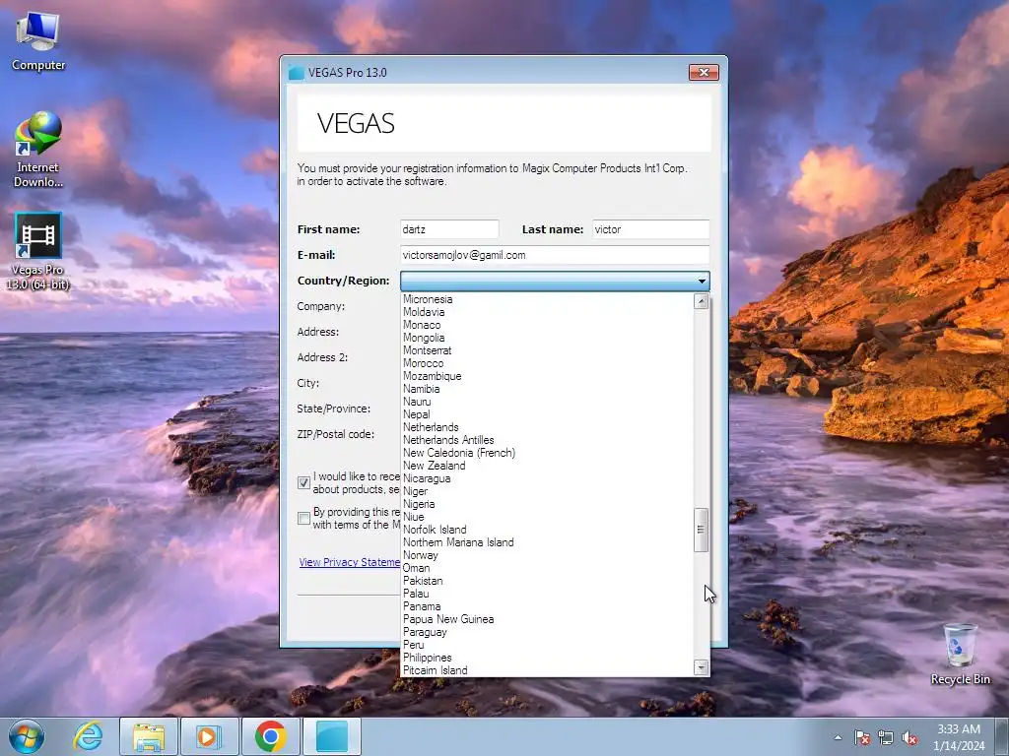Select Nigeria from the country list

click(x=547, y=504)
